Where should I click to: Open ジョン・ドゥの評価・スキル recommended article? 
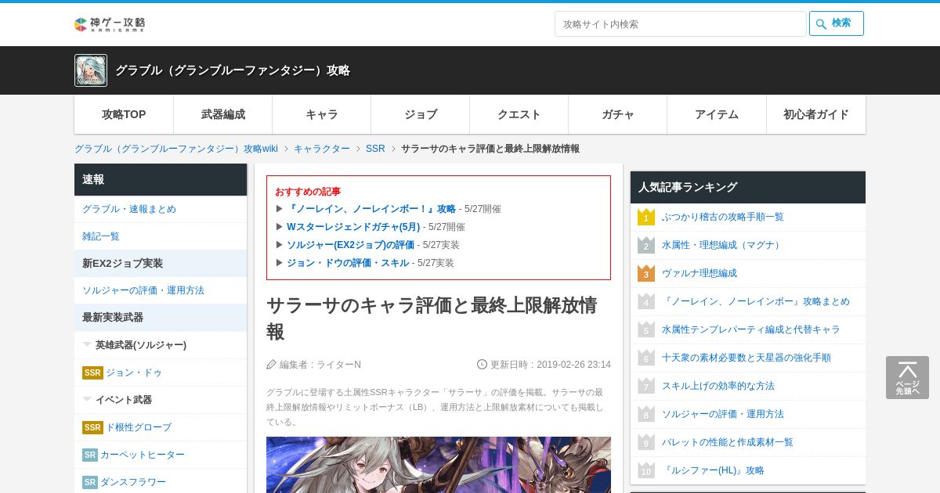(348, 263)
